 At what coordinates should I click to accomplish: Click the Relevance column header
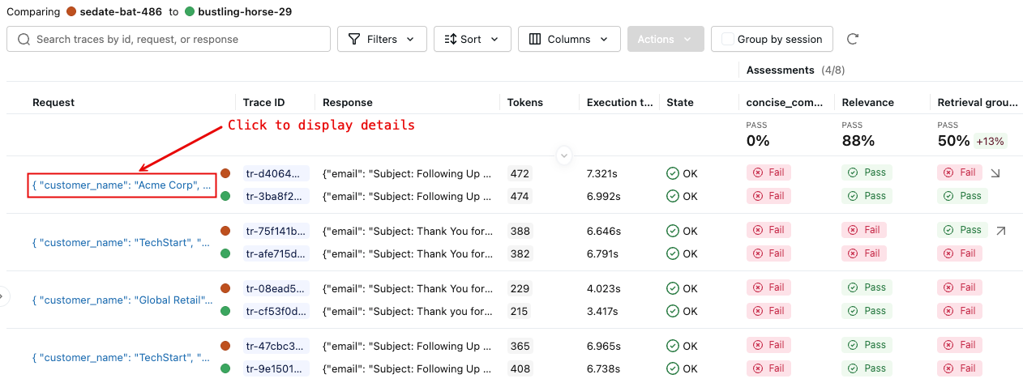coord(867,103)
